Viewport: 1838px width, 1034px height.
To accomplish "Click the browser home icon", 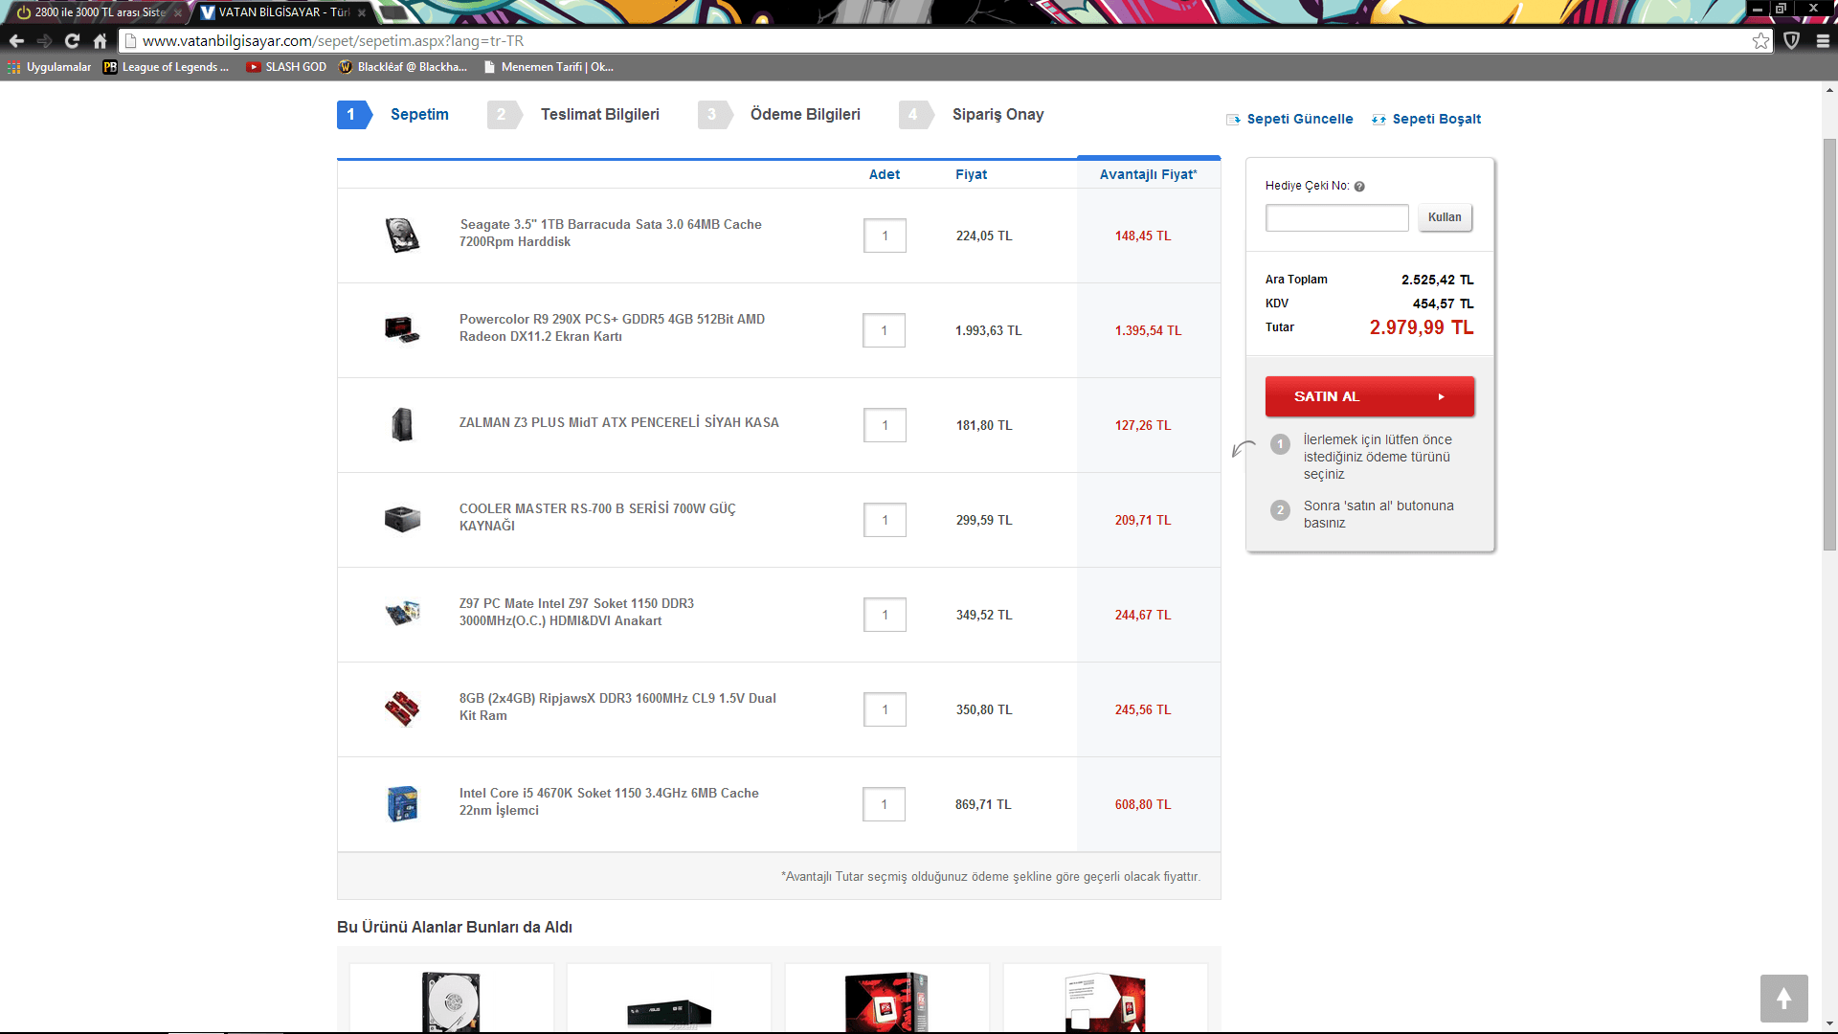I will [x=100, y=41].
